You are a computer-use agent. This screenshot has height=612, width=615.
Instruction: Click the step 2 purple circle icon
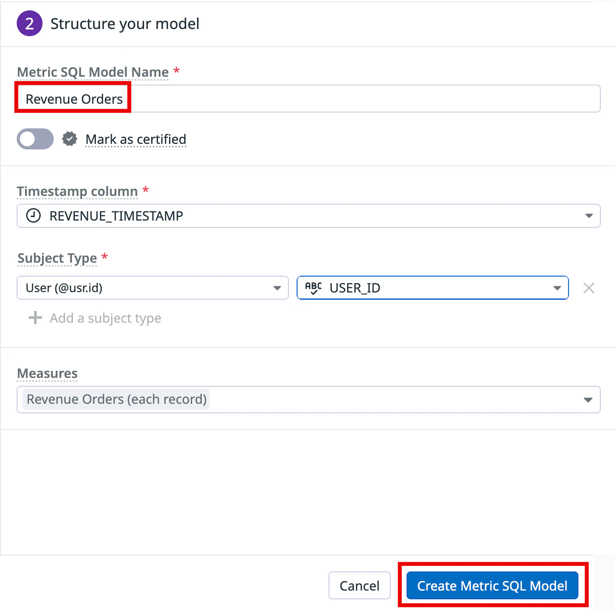(29, 23)
